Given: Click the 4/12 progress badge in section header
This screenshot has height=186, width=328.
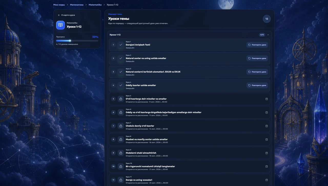Looking at the screenshot, I should tap(262, 35).
